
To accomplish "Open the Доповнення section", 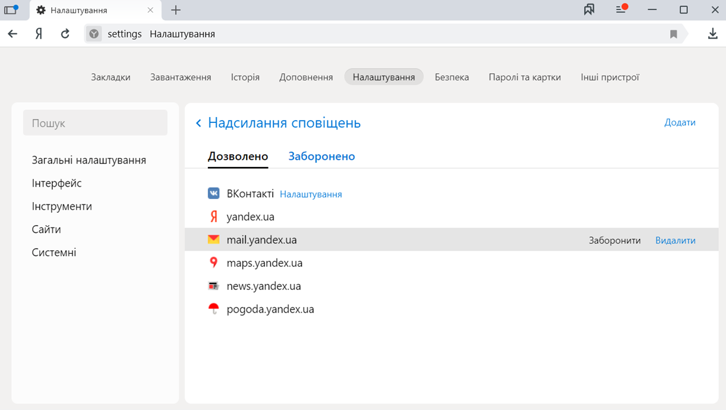I will pos(306,77).
